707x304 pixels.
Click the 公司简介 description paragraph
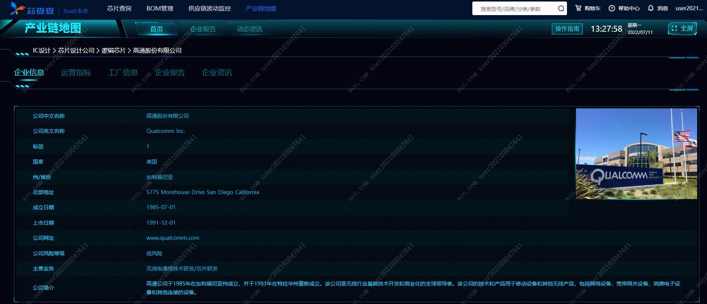pyautogui.click(x=413, y=288)
